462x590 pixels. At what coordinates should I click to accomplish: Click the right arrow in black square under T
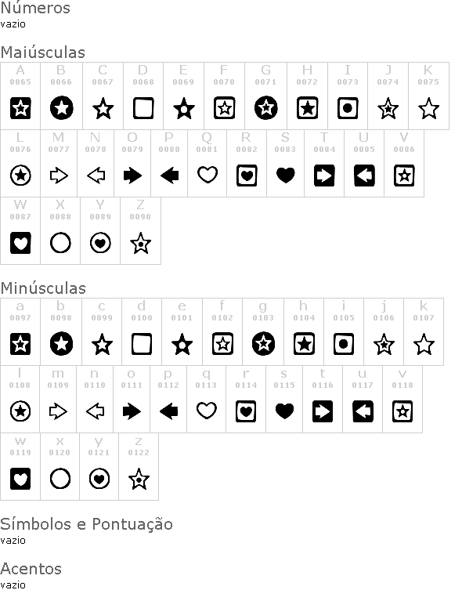[324, 176]
